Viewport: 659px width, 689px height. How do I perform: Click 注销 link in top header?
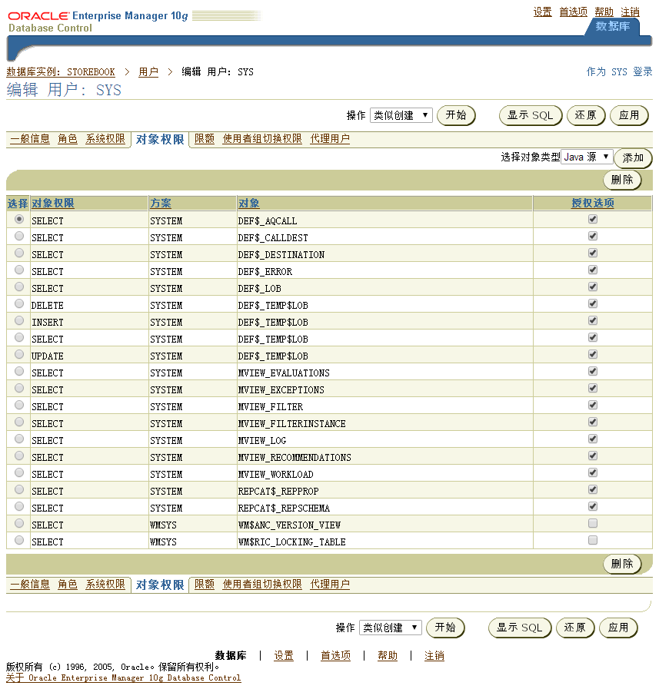click(x=630, y=12)
